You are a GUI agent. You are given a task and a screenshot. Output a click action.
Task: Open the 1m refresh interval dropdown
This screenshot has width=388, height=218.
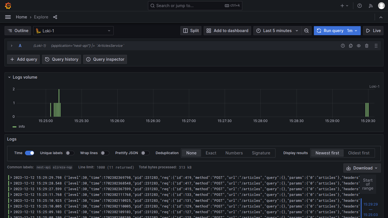(x=353, y=31)
